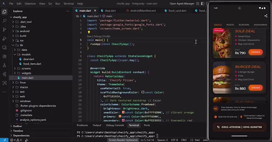Toggle primary side bar icon in title bar
272x142 pixels.
click(202, 3)
